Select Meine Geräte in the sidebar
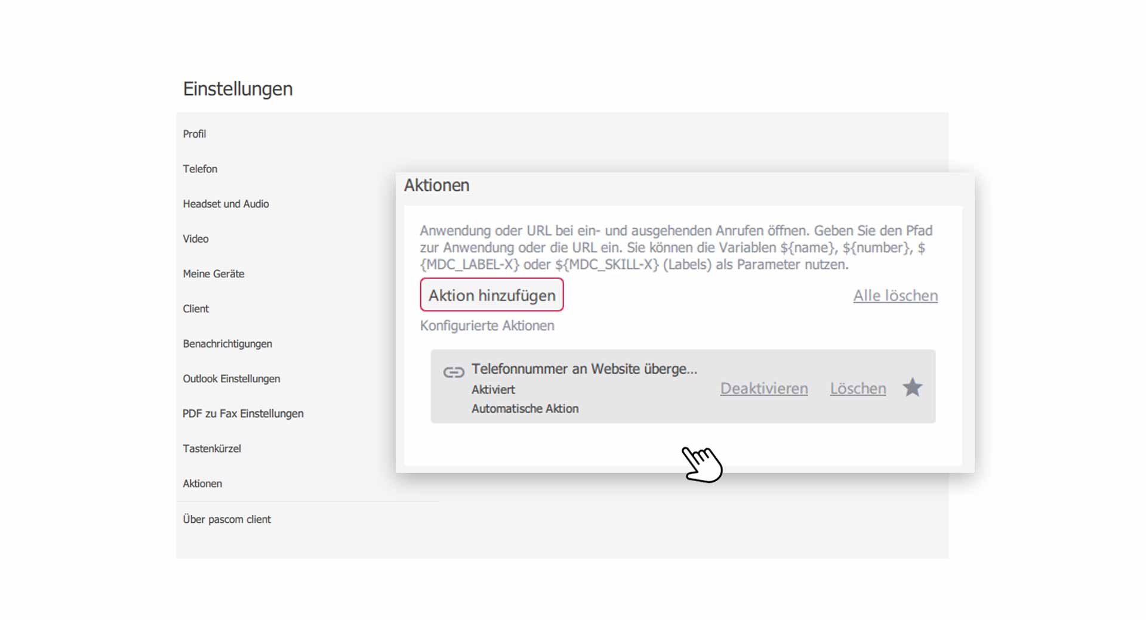Image resolution: width=1146 pixels, height=620 pixels. point(214,274)
